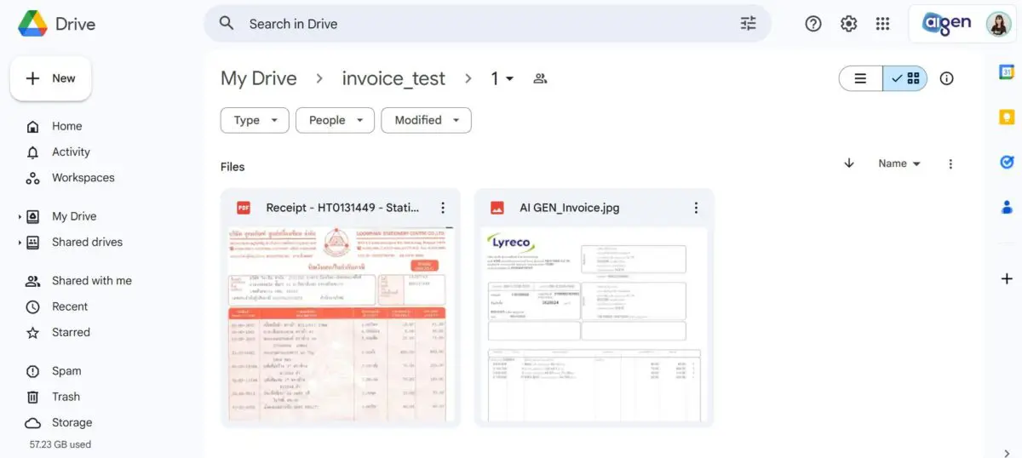
Task: Open more actions for AI GEN_Invoice.jpg
Action: pos(696,208)
